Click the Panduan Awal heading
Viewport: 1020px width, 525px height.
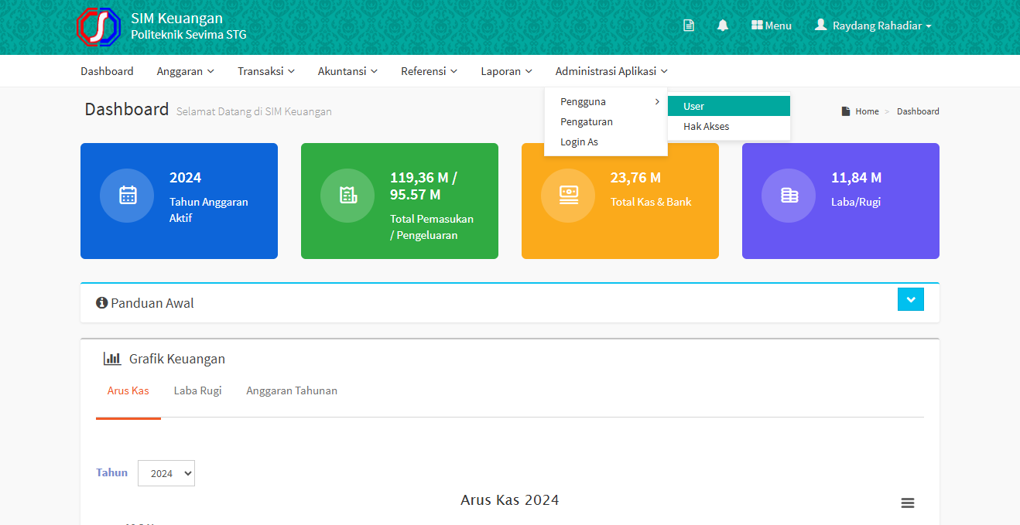pyautogui.click(x=152, y=303)
